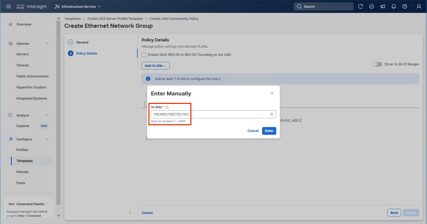This screenshot has width=427, height=224.
Task: Collapse the Operate section
Action: tap(47, 43)
